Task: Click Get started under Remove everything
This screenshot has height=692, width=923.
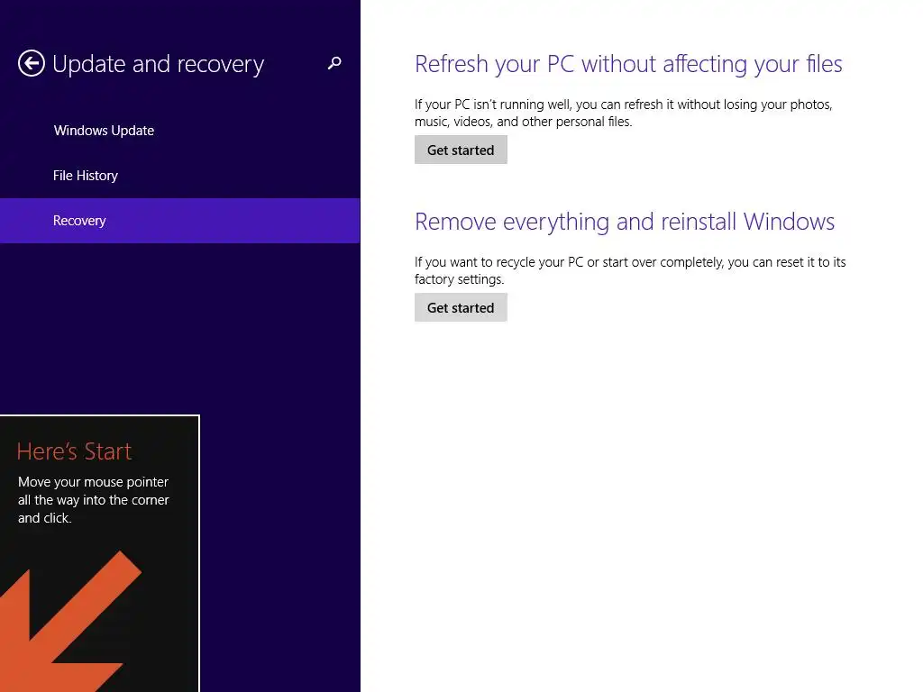Action: coord(461,308)
